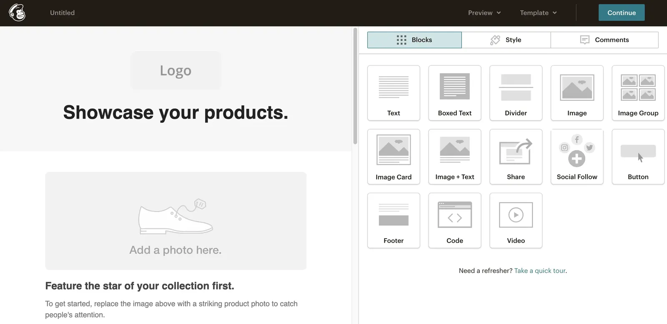The width and height of the screenshot is (667, 324).
Task: Click the Untitled campaign name
Action: (x=63, y=13)
